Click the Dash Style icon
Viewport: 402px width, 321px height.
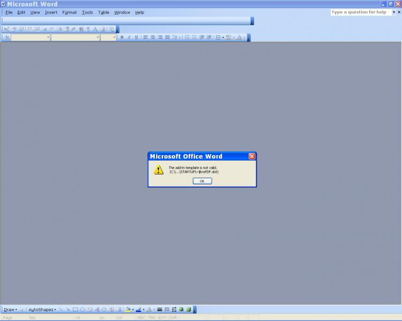167,309
